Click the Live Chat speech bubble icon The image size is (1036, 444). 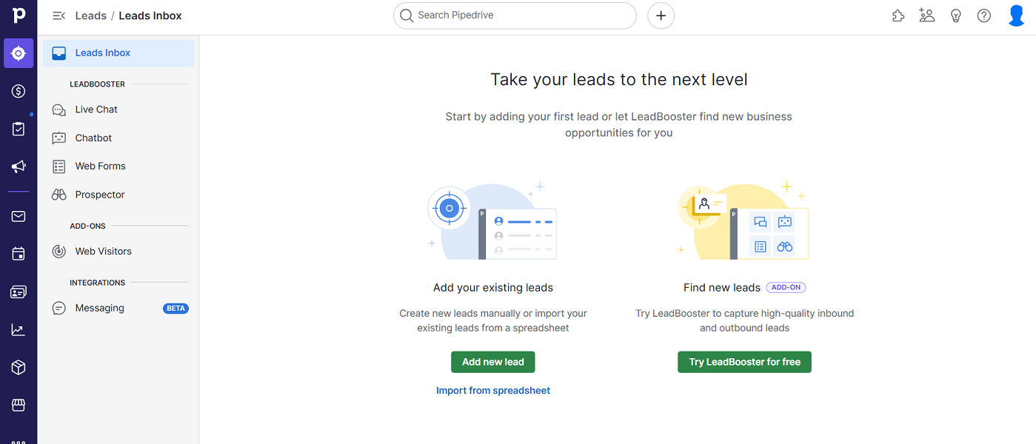coord(59,110)
